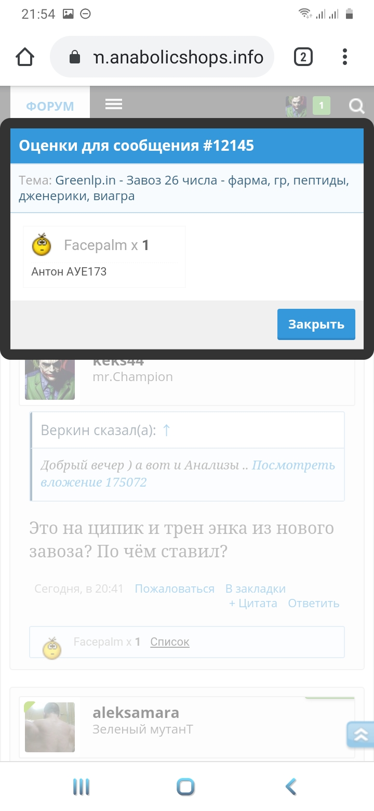The image size is (374, 811).
Task: Open the green notifications badge
Action: [x=322, y=106]
